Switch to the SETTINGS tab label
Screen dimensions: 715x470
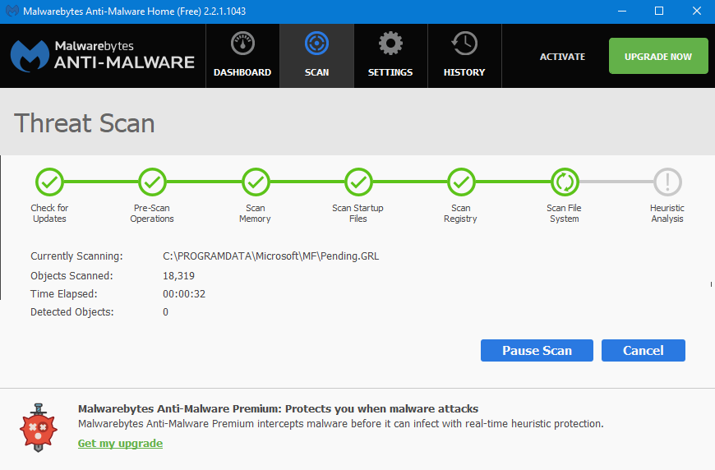pyautogui.click(x=390, y=72)
